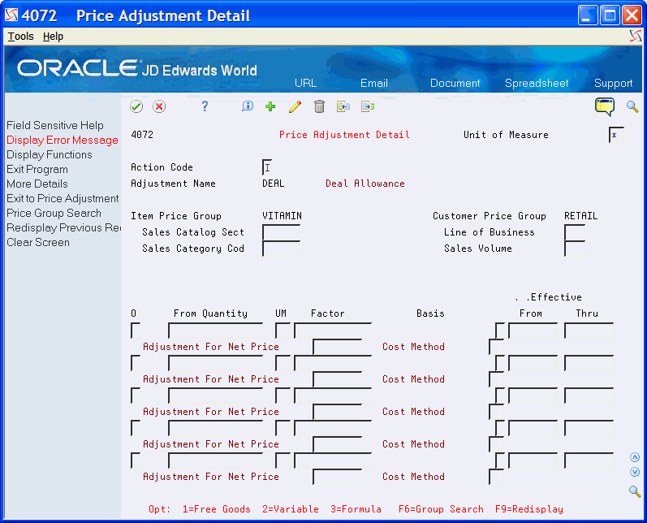The image size is (647, 523).
Task: Click the Email link in banner
Action: [374, 83]
